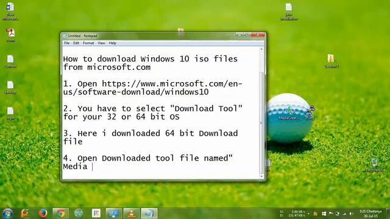Open the Windows Start menu orb

point(7,214)
